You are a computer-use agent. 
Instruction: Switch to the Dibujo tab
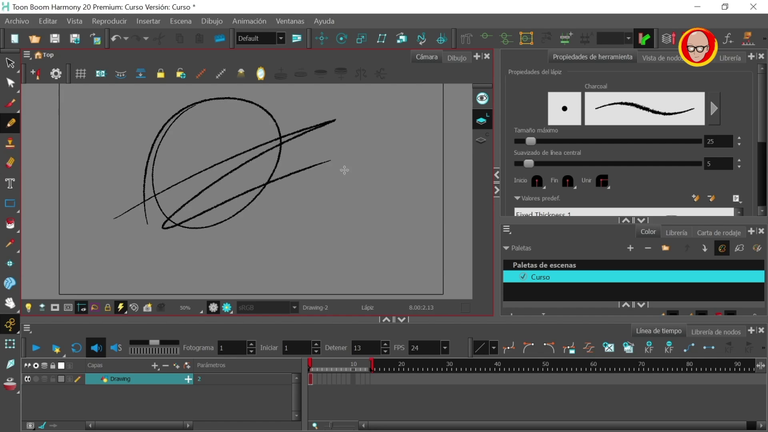(457, 58)
